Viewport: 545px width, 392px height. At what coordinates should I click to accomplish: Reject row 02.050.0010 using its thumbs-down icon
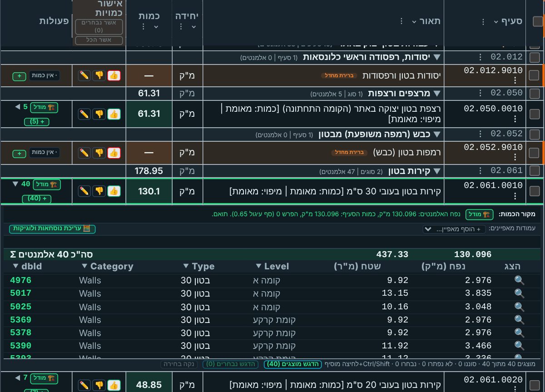click(99, 114)
